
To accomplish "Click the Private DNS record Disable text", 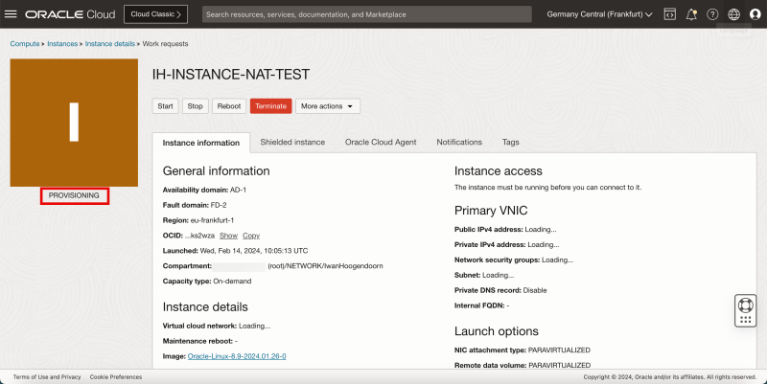I will point(500,290).
